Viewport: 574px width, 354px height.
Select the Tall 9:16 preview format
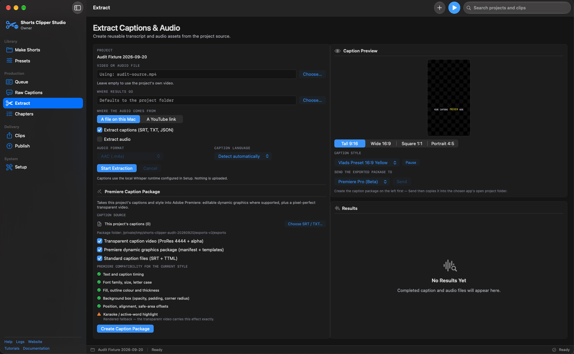[350, 143]
